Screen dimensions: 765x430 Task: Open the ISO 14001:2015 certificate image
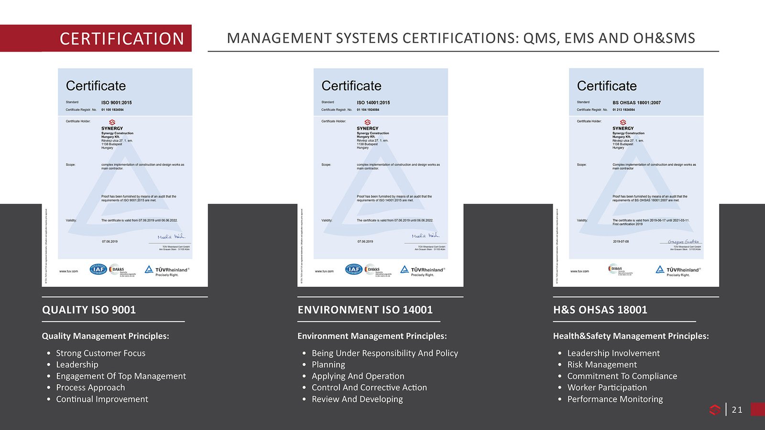381,177
